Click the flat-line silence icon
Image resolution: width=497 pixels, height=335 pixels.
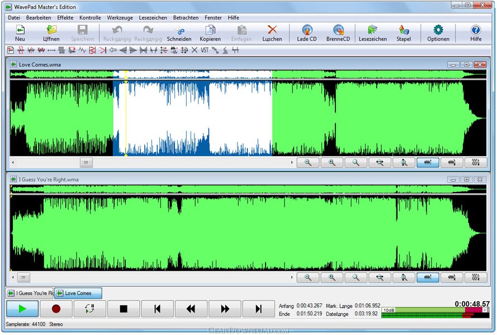pos(51,50)
